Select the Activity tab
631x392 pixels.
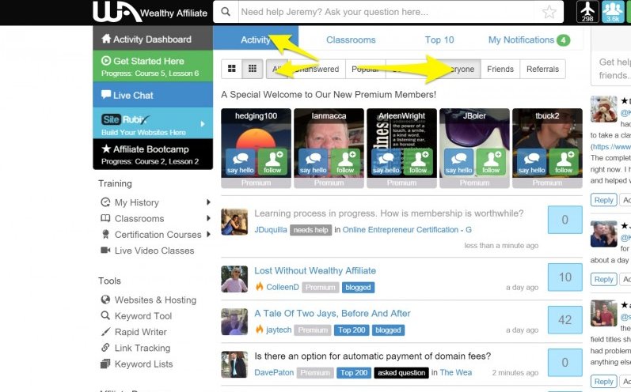coord(256,39)
